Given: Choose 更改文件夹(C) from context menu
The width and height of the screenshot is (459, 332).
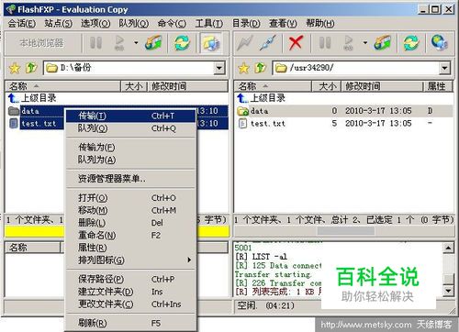Looking at the screenshot, I should point(131,304).
